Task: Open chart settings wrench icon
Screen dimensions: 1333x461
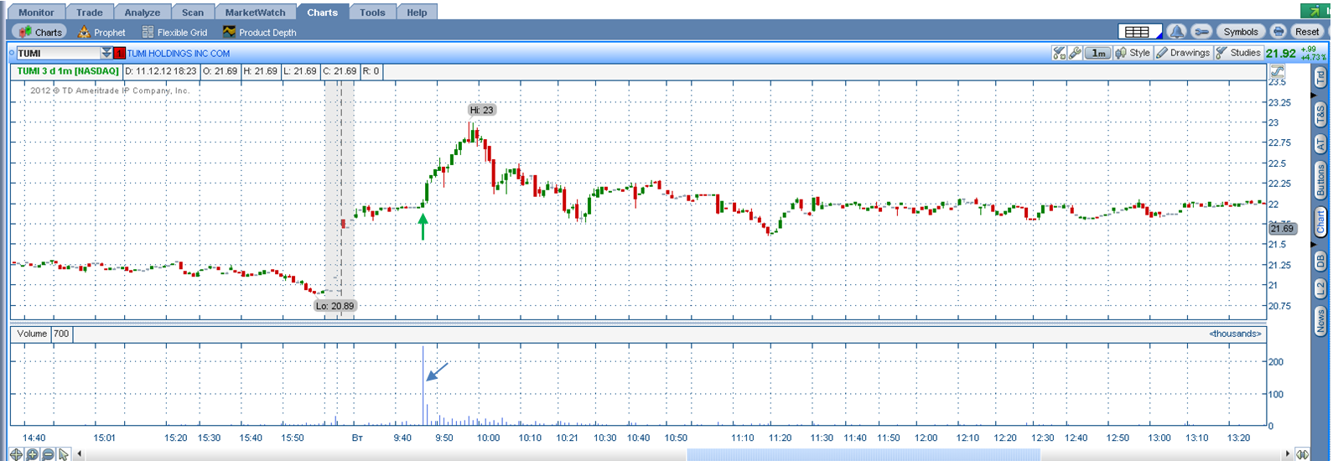Action: pos(1076,53)
